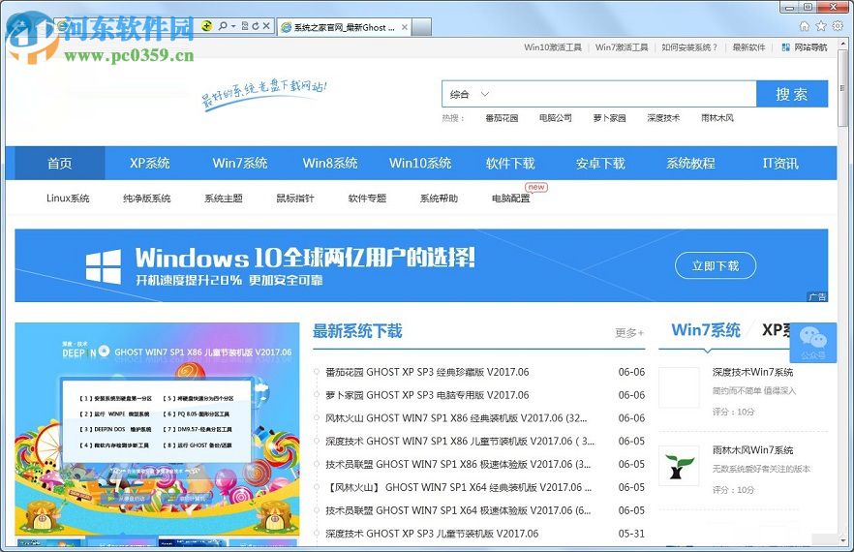Open 深度技术 GHOST WIN7 SP1 X86 儿童节装机版 link

click(460, 442)
